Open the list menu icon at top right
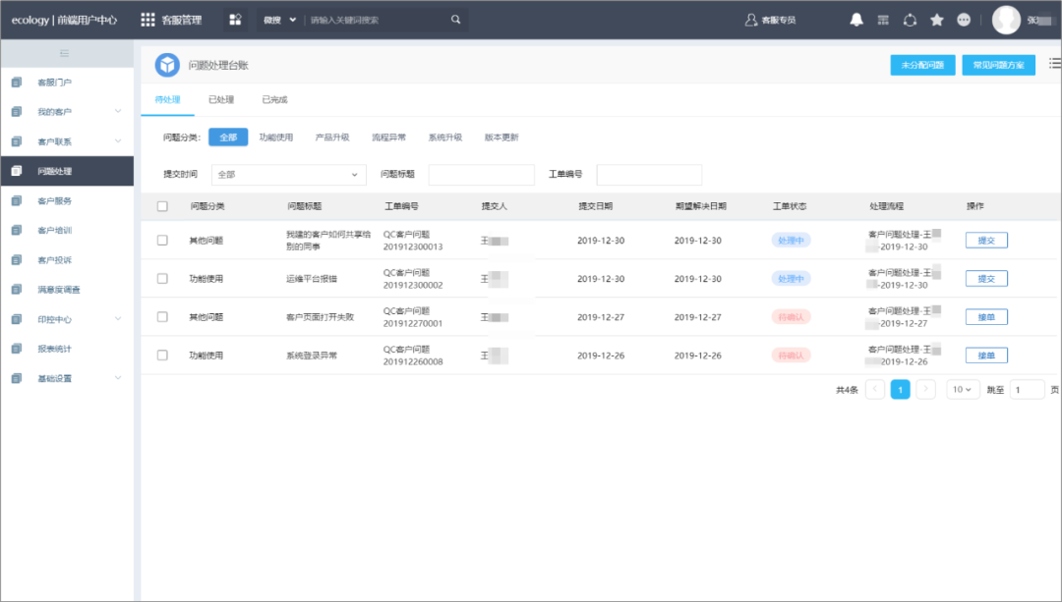The height and width of the screenshot is (602, 1062). point(1054,63)
